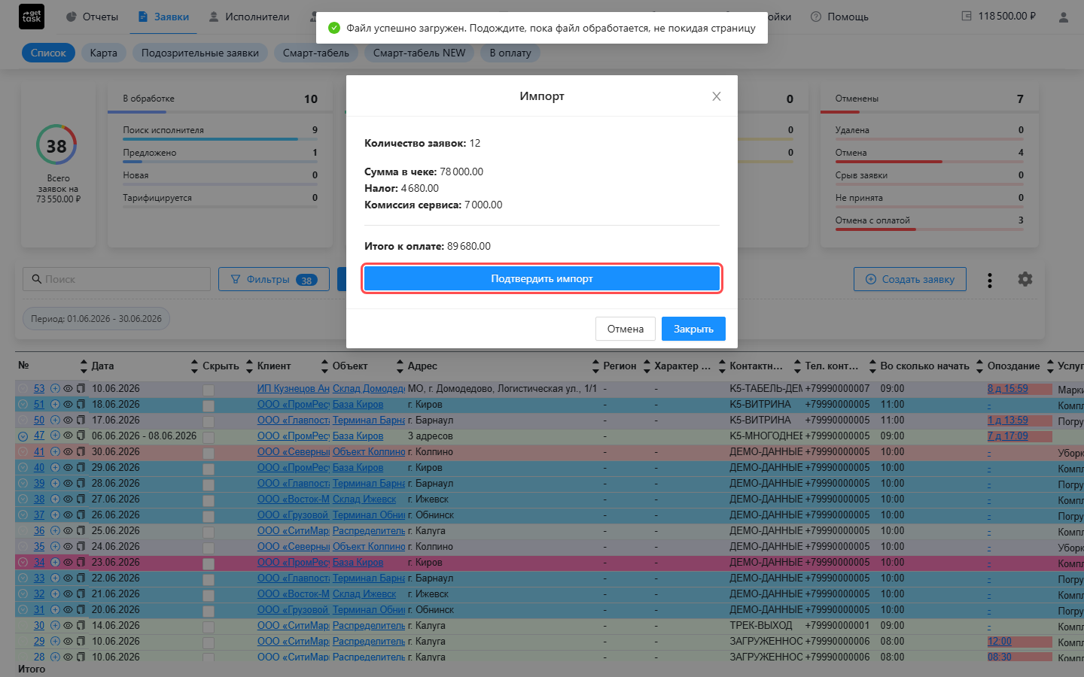Click the Поиск search field
The width and height of the screenshot is (1084, 677).
coord(117,279)
